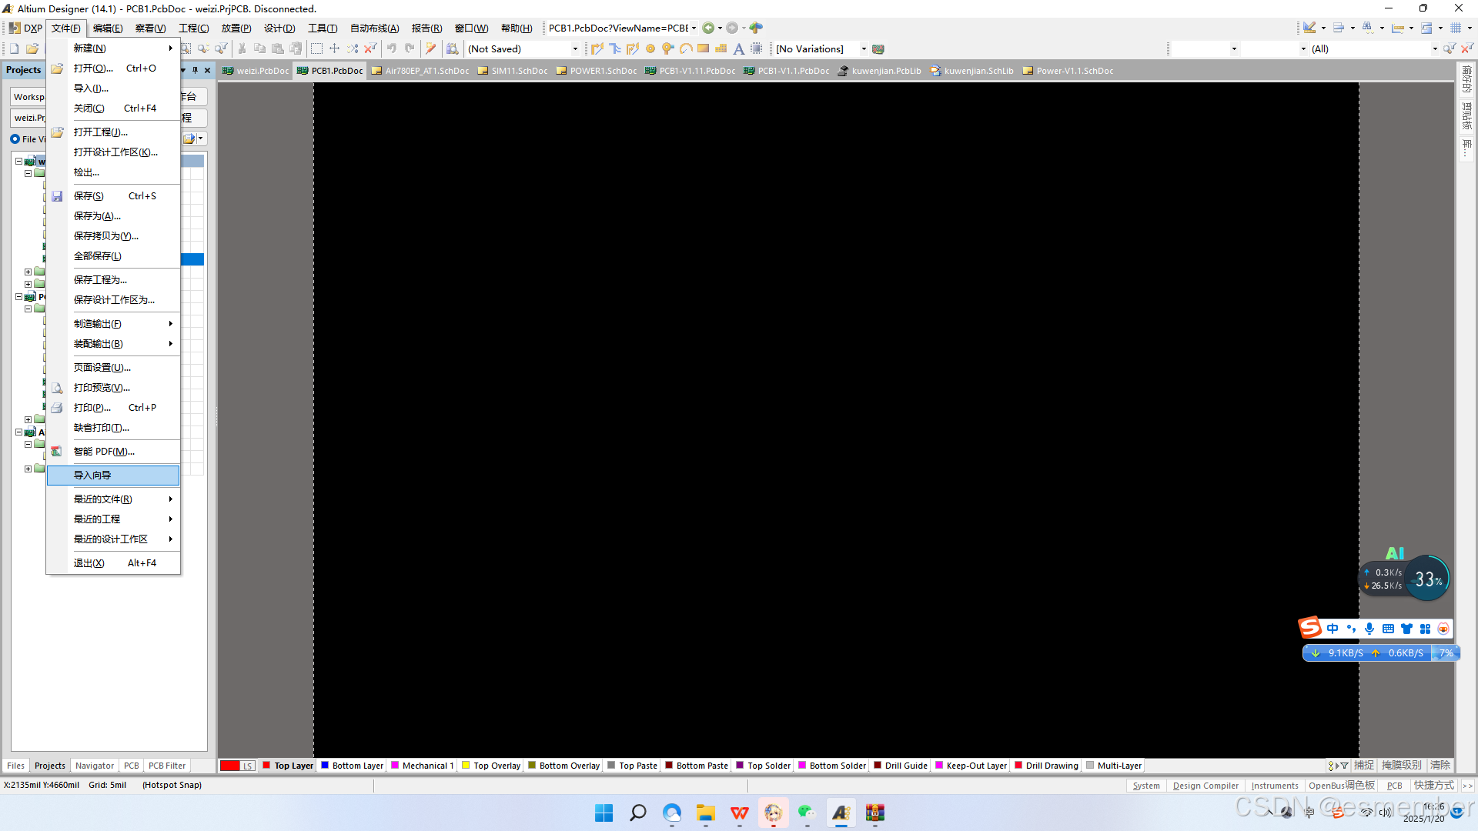Viewport: 1478px width, 831px height.
Task: Select the Place Pad icon in toolbar
Action: 650,48
